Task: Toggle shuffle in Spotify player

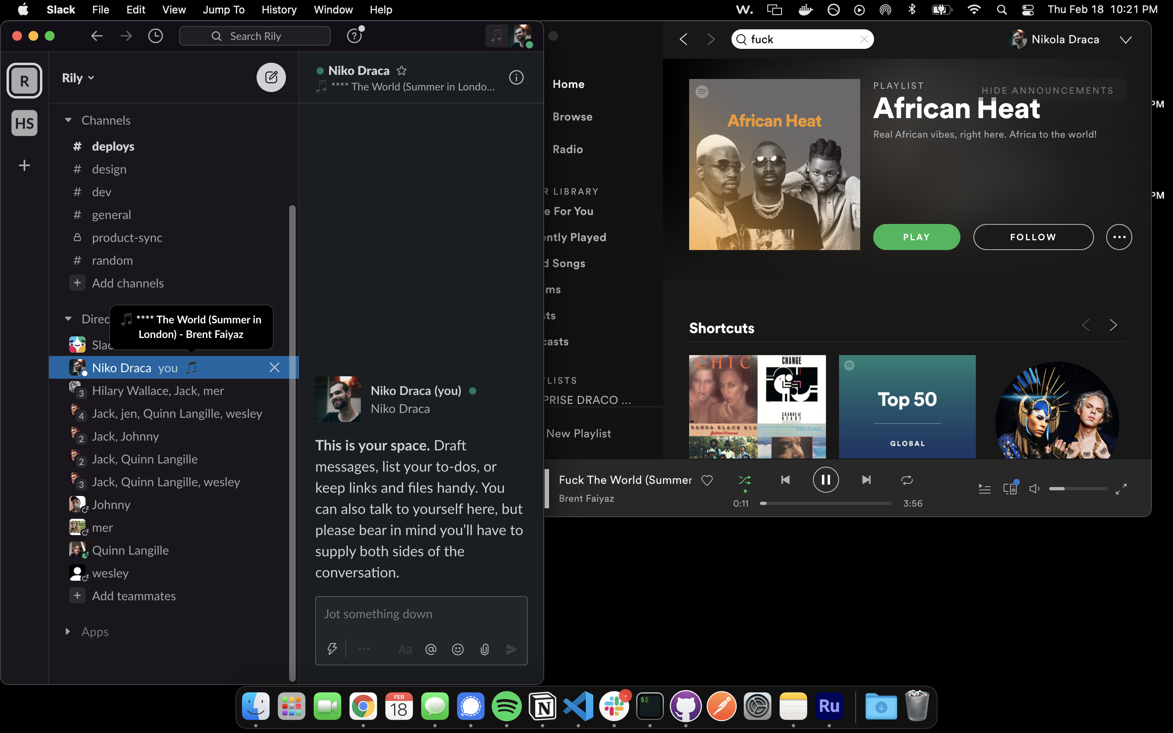Action: 745,480
